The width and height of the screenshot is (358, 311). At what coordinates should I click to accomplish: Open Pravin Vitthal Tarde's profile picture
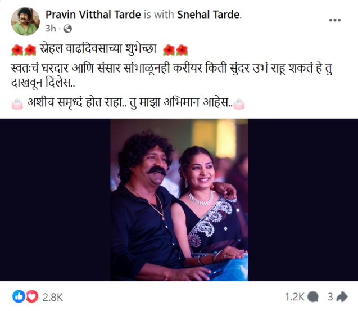click(25, 21)
